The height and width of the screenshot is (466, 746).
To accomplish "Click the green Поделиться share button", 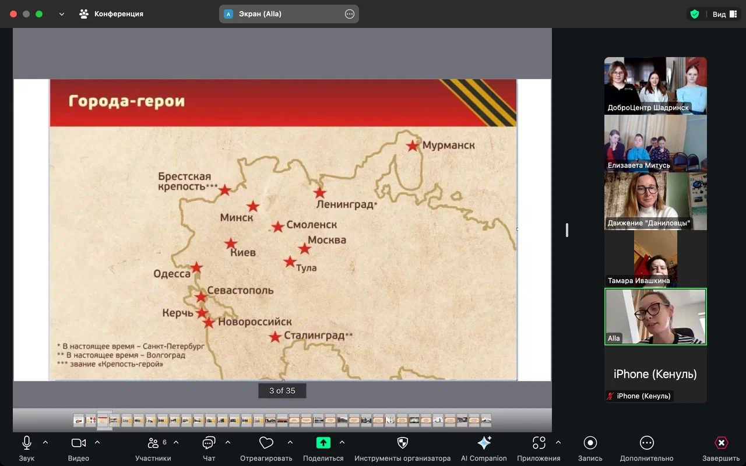I will [x=323, y=443].
